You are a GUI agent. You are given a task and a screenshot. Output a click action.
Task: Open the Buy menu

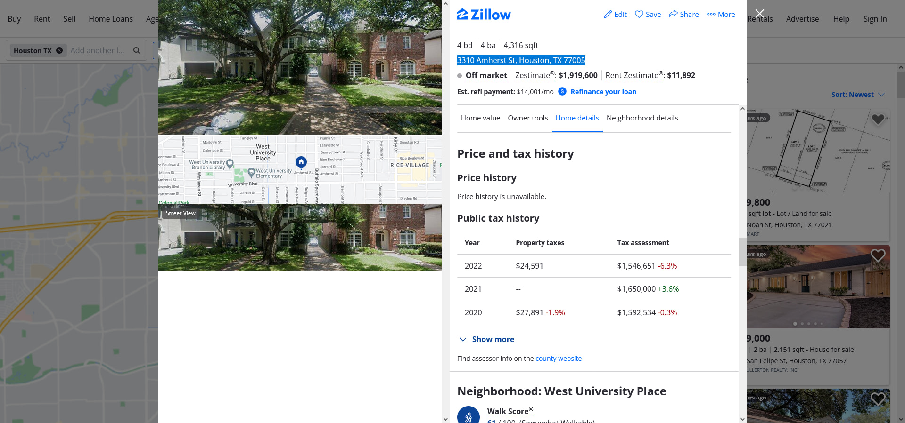click(x=14, y=19)
